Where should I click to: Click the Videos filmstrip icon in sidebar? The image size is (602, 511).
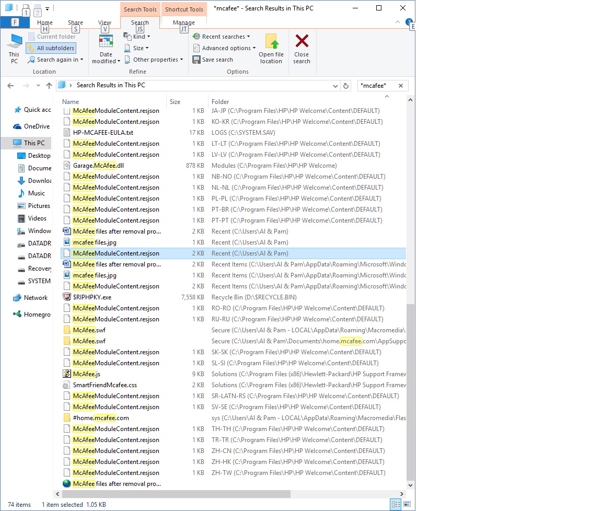21,218
